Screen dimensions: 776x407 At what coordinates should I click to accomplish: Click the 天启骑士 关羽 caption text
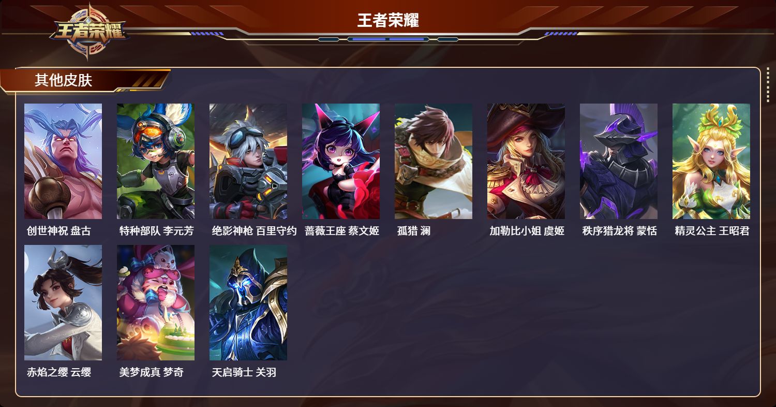pos(244,372)
